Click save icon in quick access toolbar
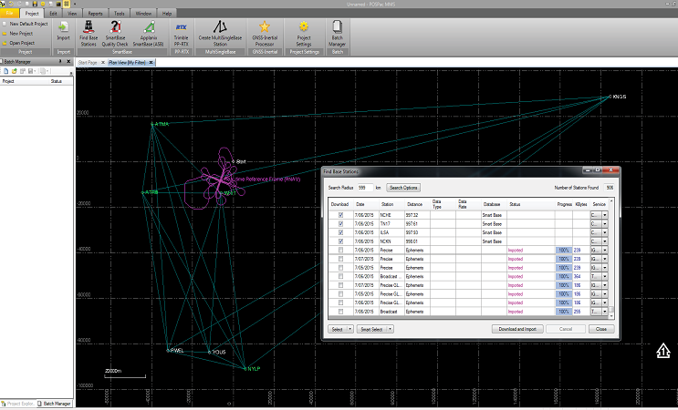Screen dimensions: 678x410 pos(35,4)
